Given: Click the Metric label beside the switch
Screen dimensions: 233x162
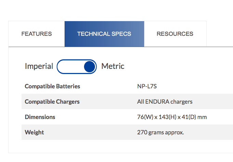Looking at the screenshot, I should [x=113, y=66].
